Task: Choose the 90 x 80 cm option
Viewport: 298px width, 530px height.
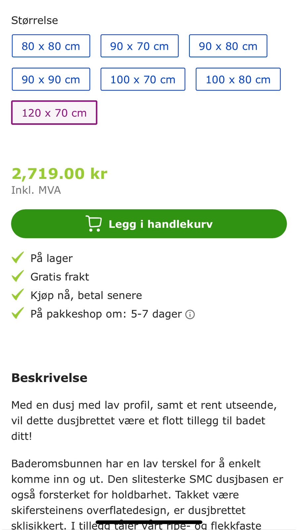Action: [228, 46]
